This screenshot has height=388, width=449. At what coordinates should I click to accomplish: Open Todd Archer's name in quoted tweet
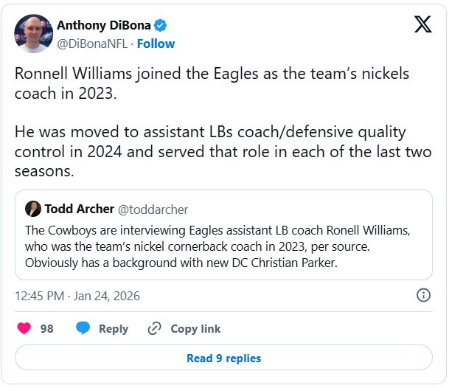(x=79, y=209)
